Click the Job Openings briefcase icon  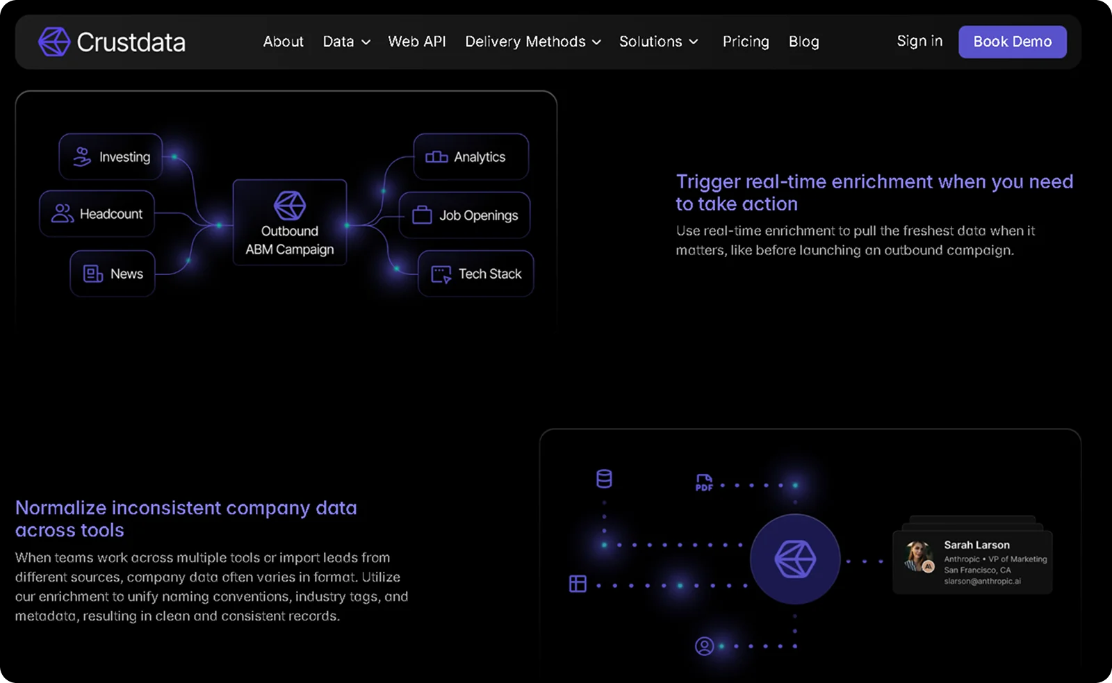pyautogui.click(x=422, y=215)
